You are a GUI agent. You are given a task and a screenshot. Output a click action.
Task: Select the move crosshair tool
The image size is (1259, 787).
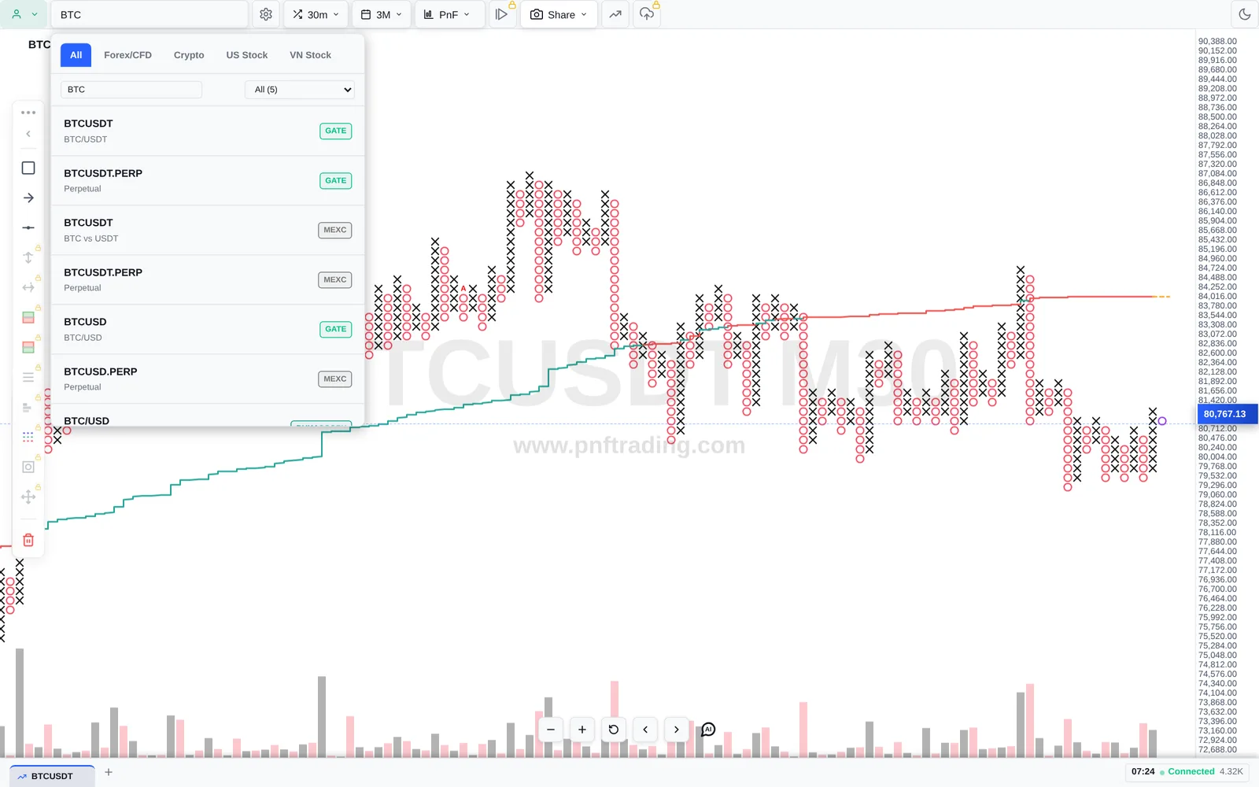pyautogui.click(x=28, y=497)
